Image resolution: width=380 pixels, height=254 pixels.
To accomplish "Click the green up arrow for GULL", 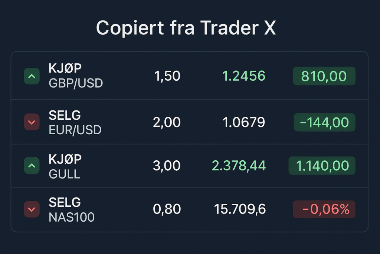I will [x=32, y=166].
